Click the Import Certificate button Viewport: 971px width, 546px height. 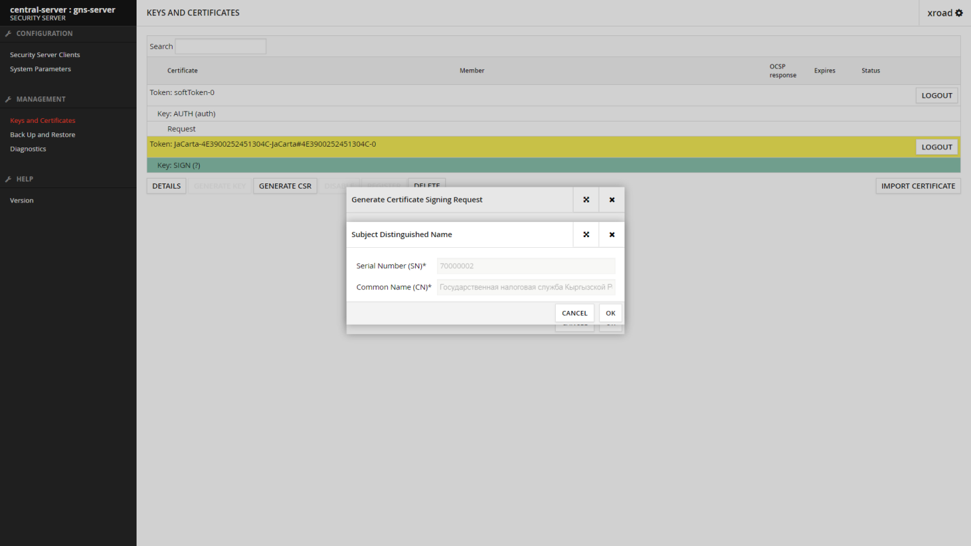pyautogui.click(x=918, y=186)
